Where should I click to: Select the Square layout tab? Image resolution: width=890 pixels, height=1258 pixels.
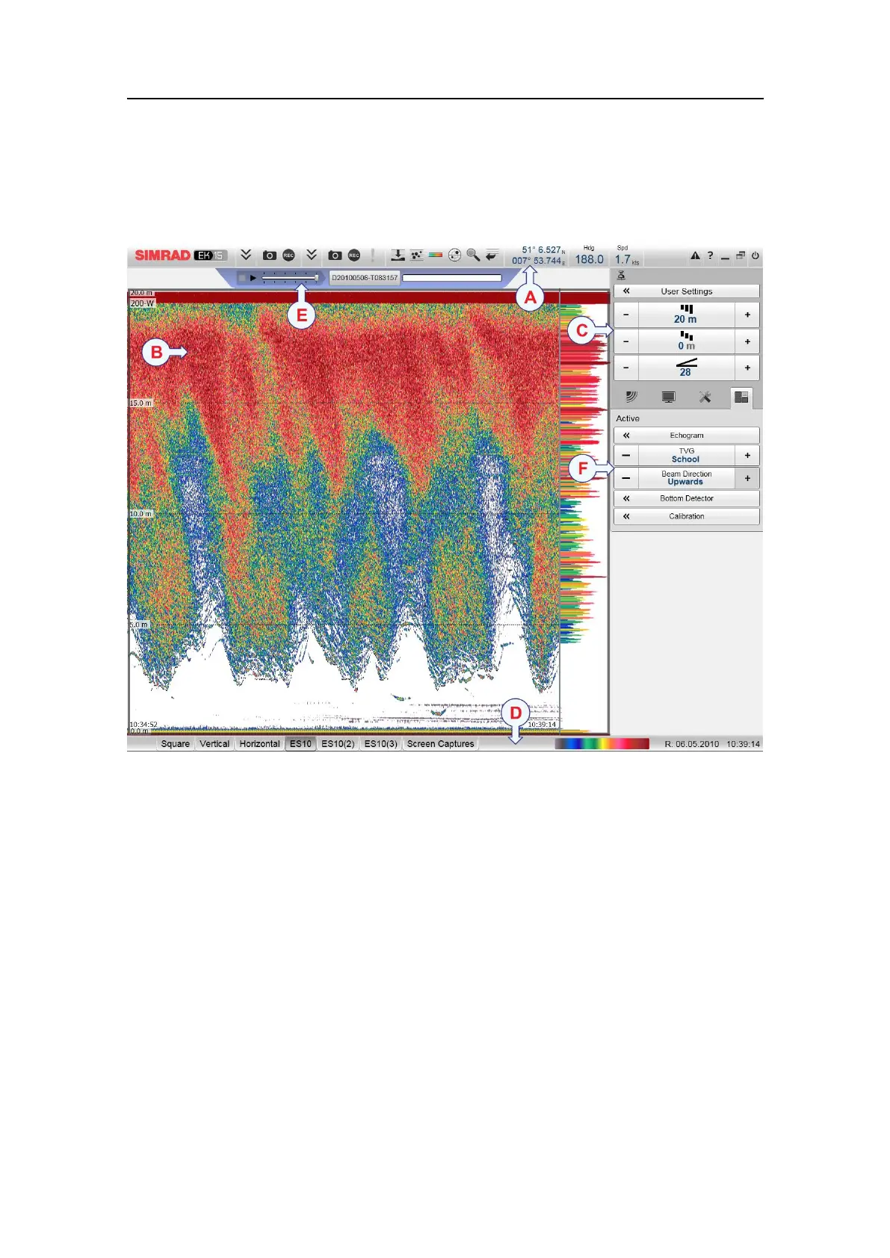tap(176, 744)
